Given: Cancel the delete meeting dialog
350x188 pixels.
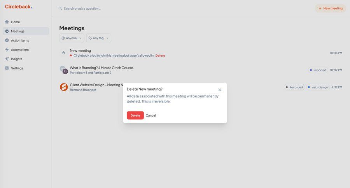Looking at the screenshot, I should [151, 115].
